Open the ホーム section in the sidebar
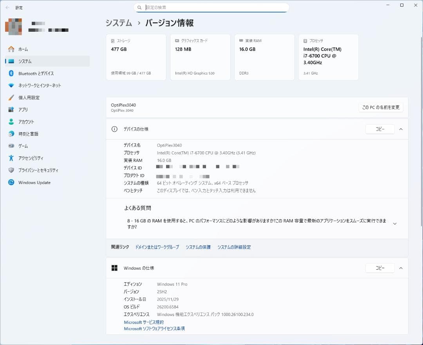 tap(23, 49)
